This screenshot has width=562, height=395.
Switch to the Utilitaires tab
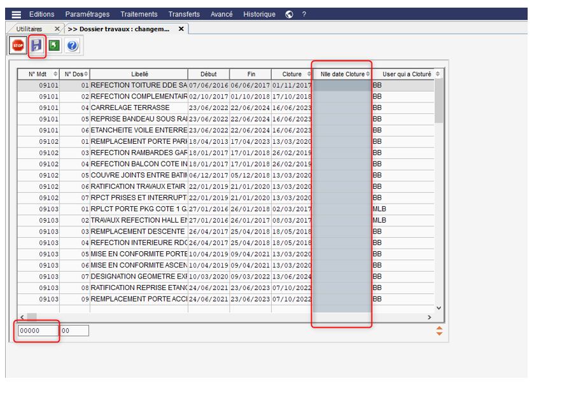(x=29, y=29)
